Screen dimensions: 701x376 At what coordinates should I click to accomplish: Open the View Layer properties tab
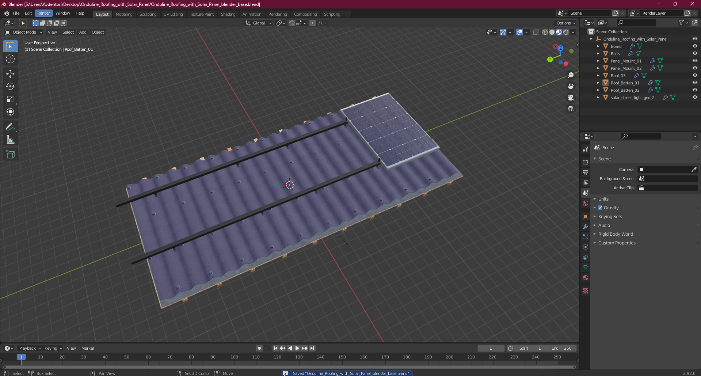pos(586,182)
